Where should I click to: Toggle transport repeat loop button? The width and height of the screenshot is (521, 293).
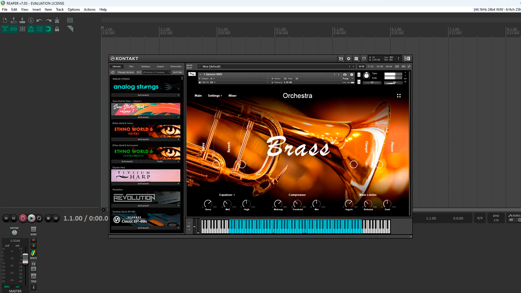click(39, 218)
